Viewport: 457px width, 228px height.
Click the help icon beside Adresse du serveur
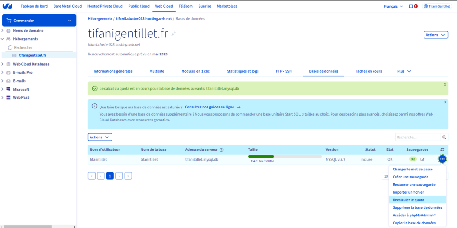coord(221,150)
